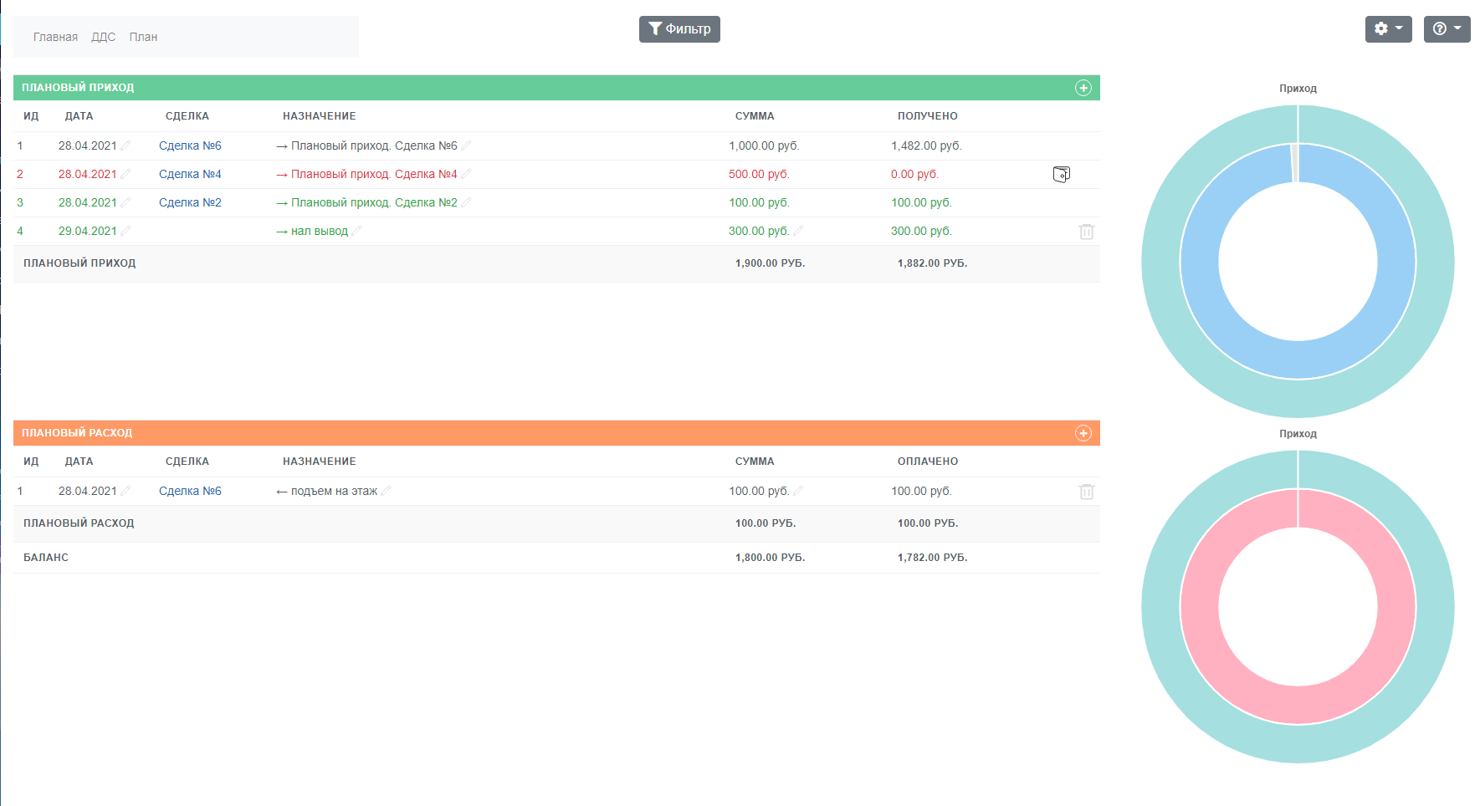This screenshot has width=1480, height=806.
Task: Click the plus icon in Плановый приход header
Action: pyautogui.click(x=1083, y=88)
